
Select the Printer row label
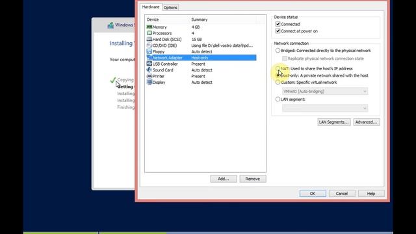pyautogui.click(x=159, y=76)
